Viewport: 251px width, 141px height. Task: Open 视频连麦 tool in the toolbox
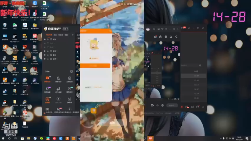point(47,90)
